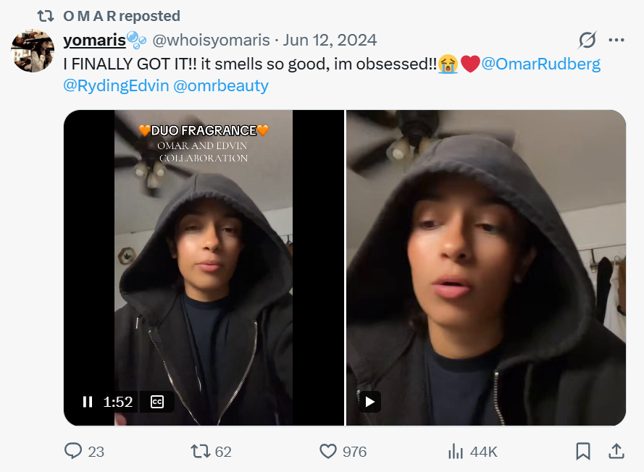Like the post with 976 likes

[329, 451]
